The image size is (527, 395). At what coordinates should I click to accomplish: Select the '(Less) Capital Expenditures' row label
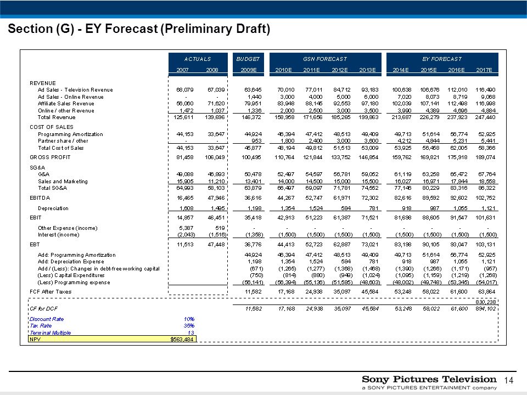(71, 275)
